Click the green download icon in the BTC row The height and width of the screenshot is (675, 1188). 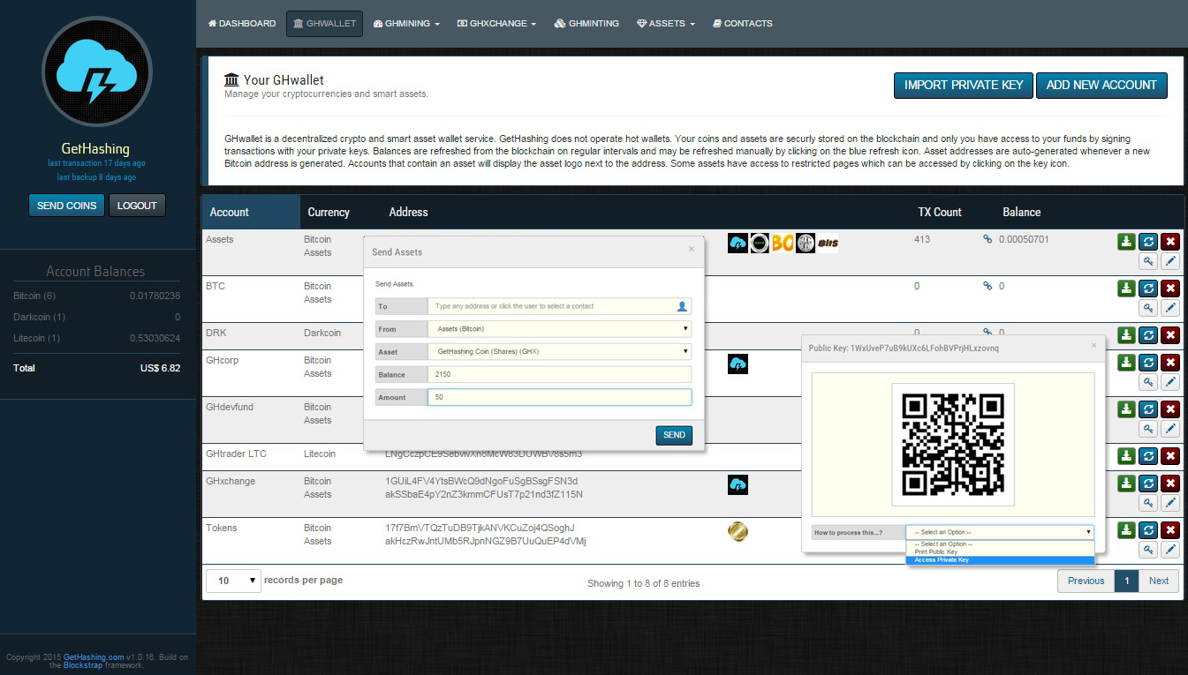(1126, 288)
